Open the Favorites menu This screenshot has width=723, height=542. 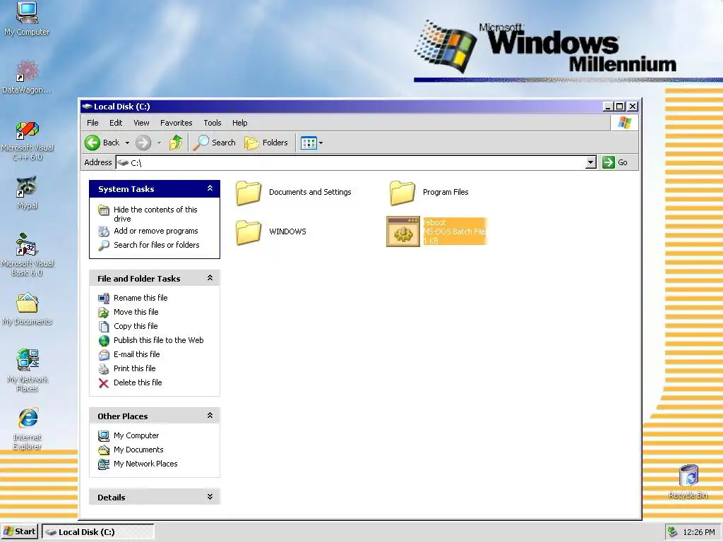(x=176, y=123)
